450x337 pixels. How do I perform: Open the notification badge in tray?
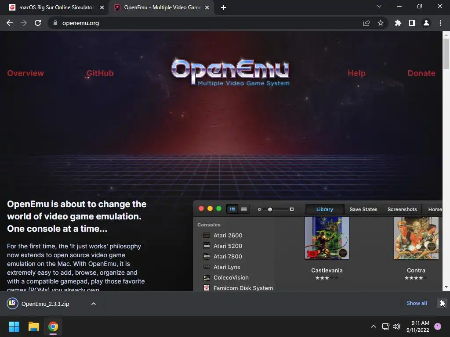438,326
